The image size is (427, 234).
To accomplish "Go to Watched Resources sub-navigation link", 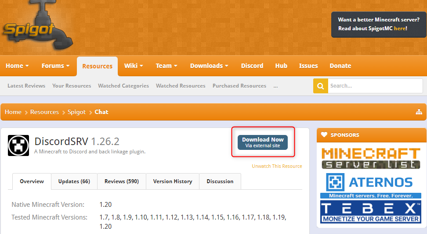I will [x=181, y=86].
